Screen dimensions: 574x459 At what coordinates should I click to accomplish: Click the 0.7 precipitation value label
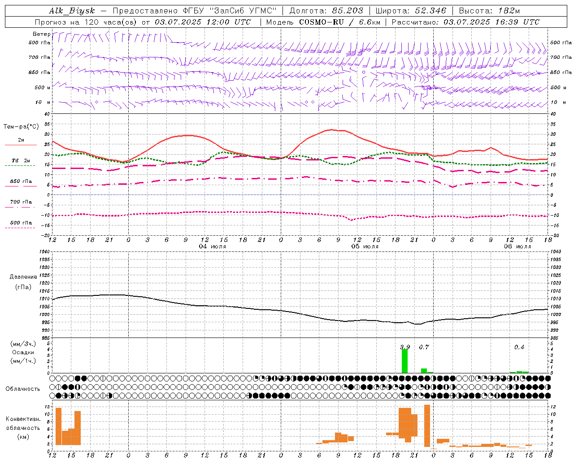(x=424, y=347)
